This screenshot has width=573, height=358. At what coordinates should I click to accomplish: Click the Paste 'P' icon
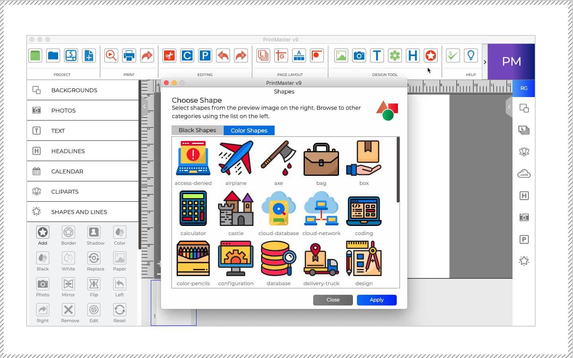(205, 56)
